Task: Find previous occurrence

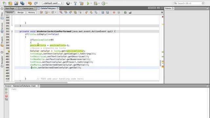Action: [x=66, y=12]
